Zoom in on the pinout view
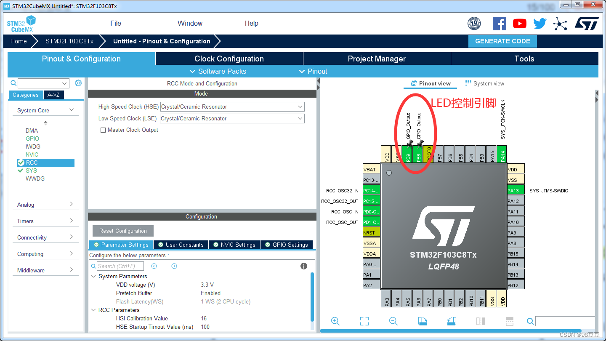Screen dimensions: 606x341 pos(335,321)
